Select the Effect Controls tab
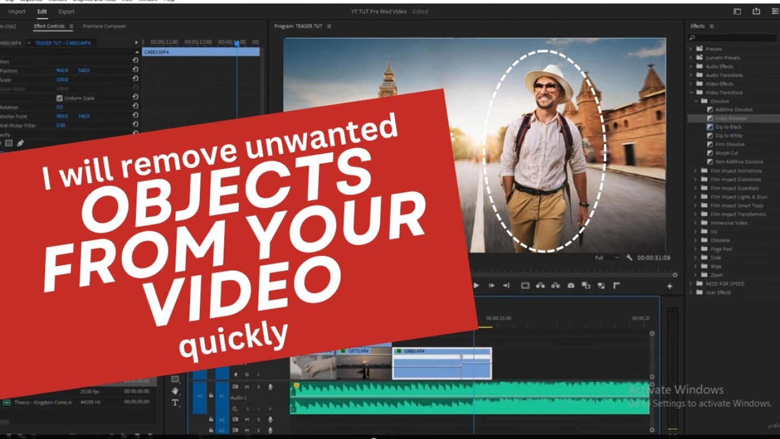Screen dimensions: 780x439 tap(49, 26)
